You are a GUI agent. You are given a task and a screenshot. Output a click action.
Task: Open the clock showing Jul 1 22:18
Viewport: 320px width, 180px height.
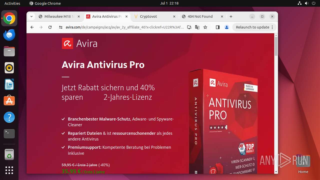tap(169, 3)
